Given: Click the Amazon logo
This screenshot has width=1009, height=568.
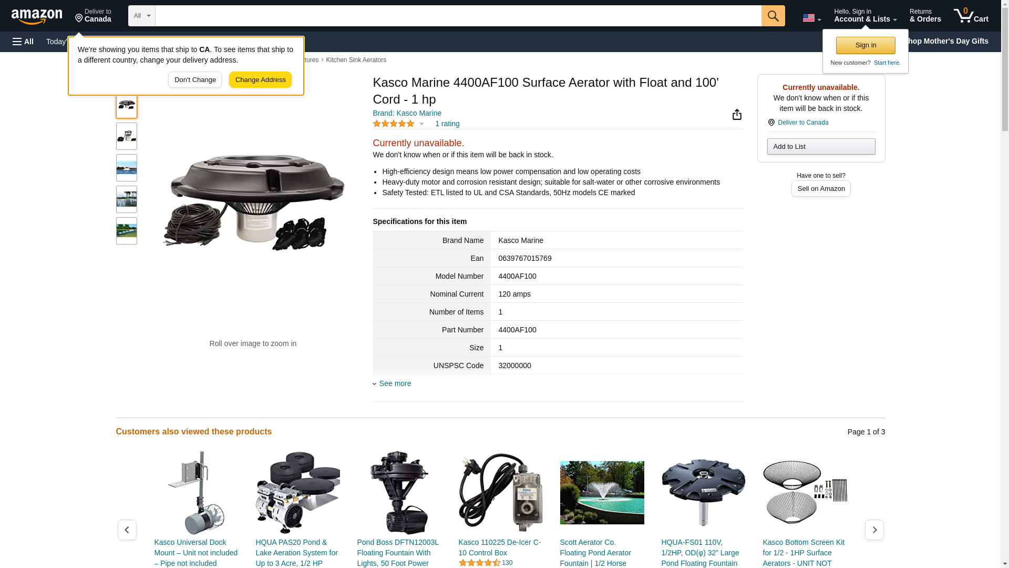Looking at the screenshot, I should point(37,16).
